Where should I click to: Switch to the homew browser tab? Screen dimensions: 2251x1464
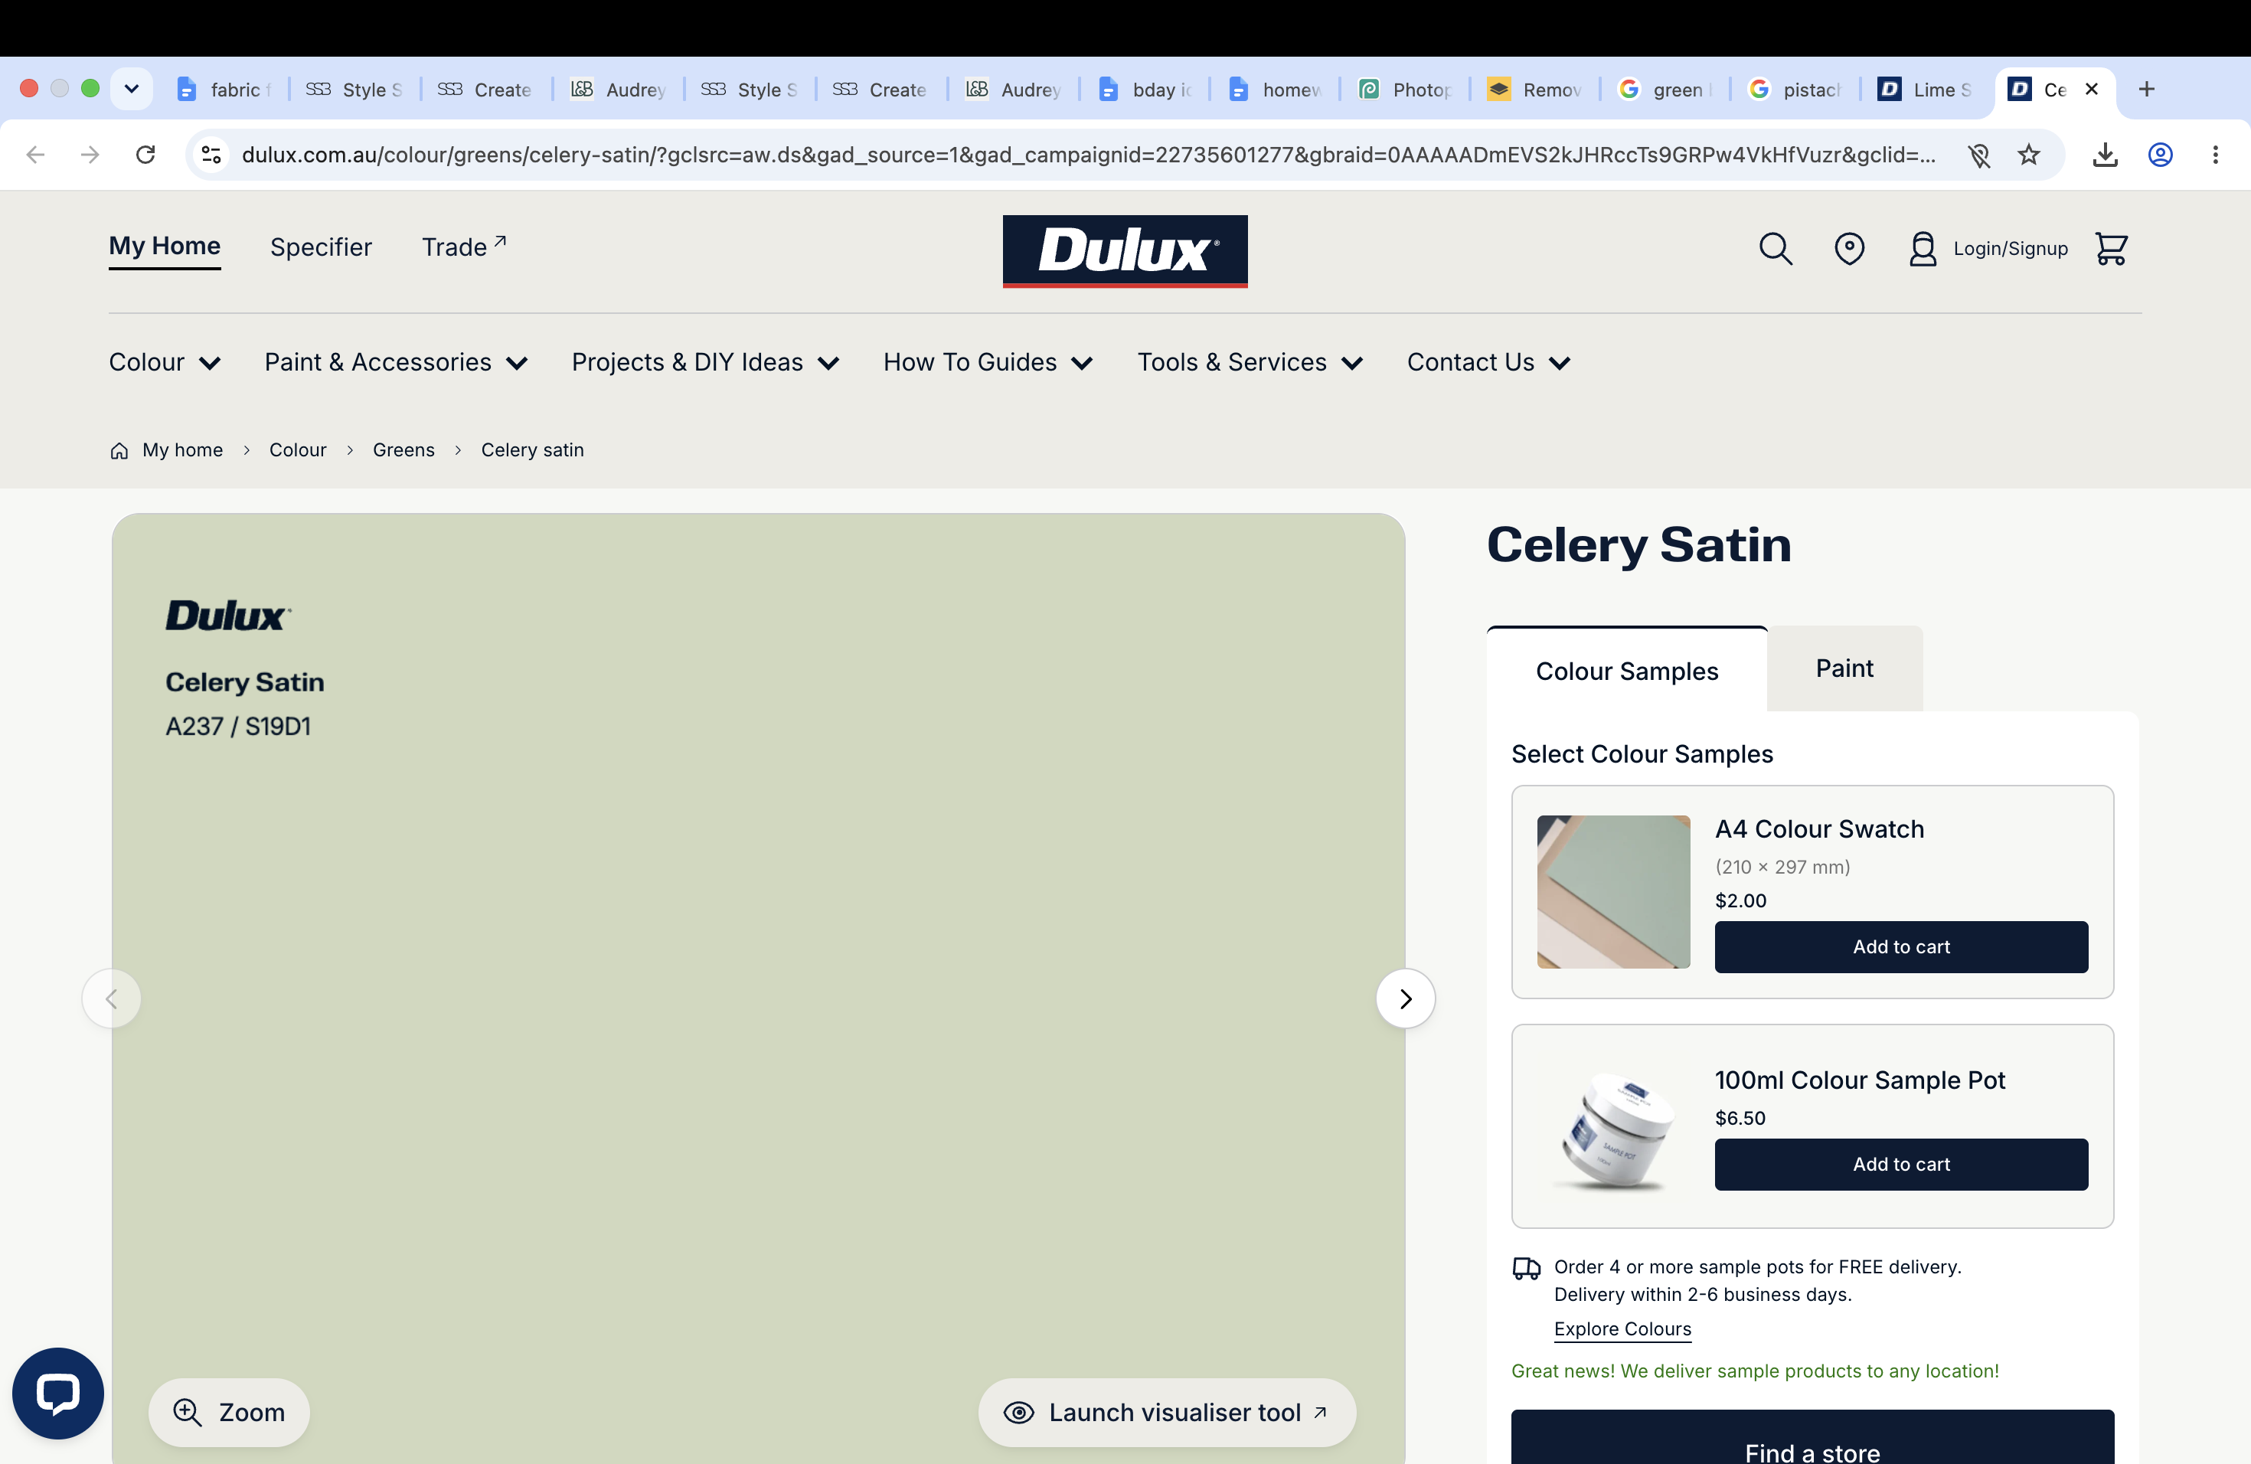pos(1275,89)
